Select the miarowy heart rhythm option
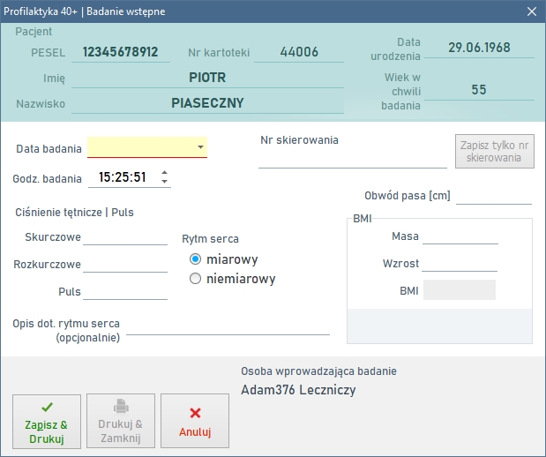The width and height of the screenshot is (546, 457). pyautogui.click(x=196, y=259)
